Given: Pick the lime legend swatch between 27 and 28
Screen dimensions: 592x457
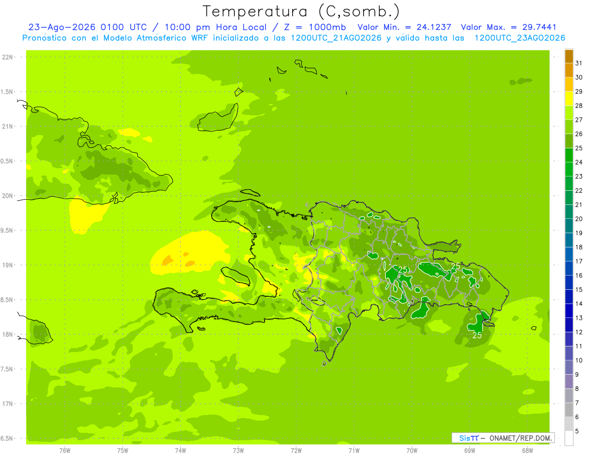Looking at the screenshot, I should 569,113.
